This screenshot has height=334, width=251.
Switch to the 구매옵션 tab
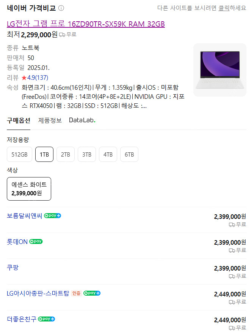pyautogui.click(x=19, y=120)
